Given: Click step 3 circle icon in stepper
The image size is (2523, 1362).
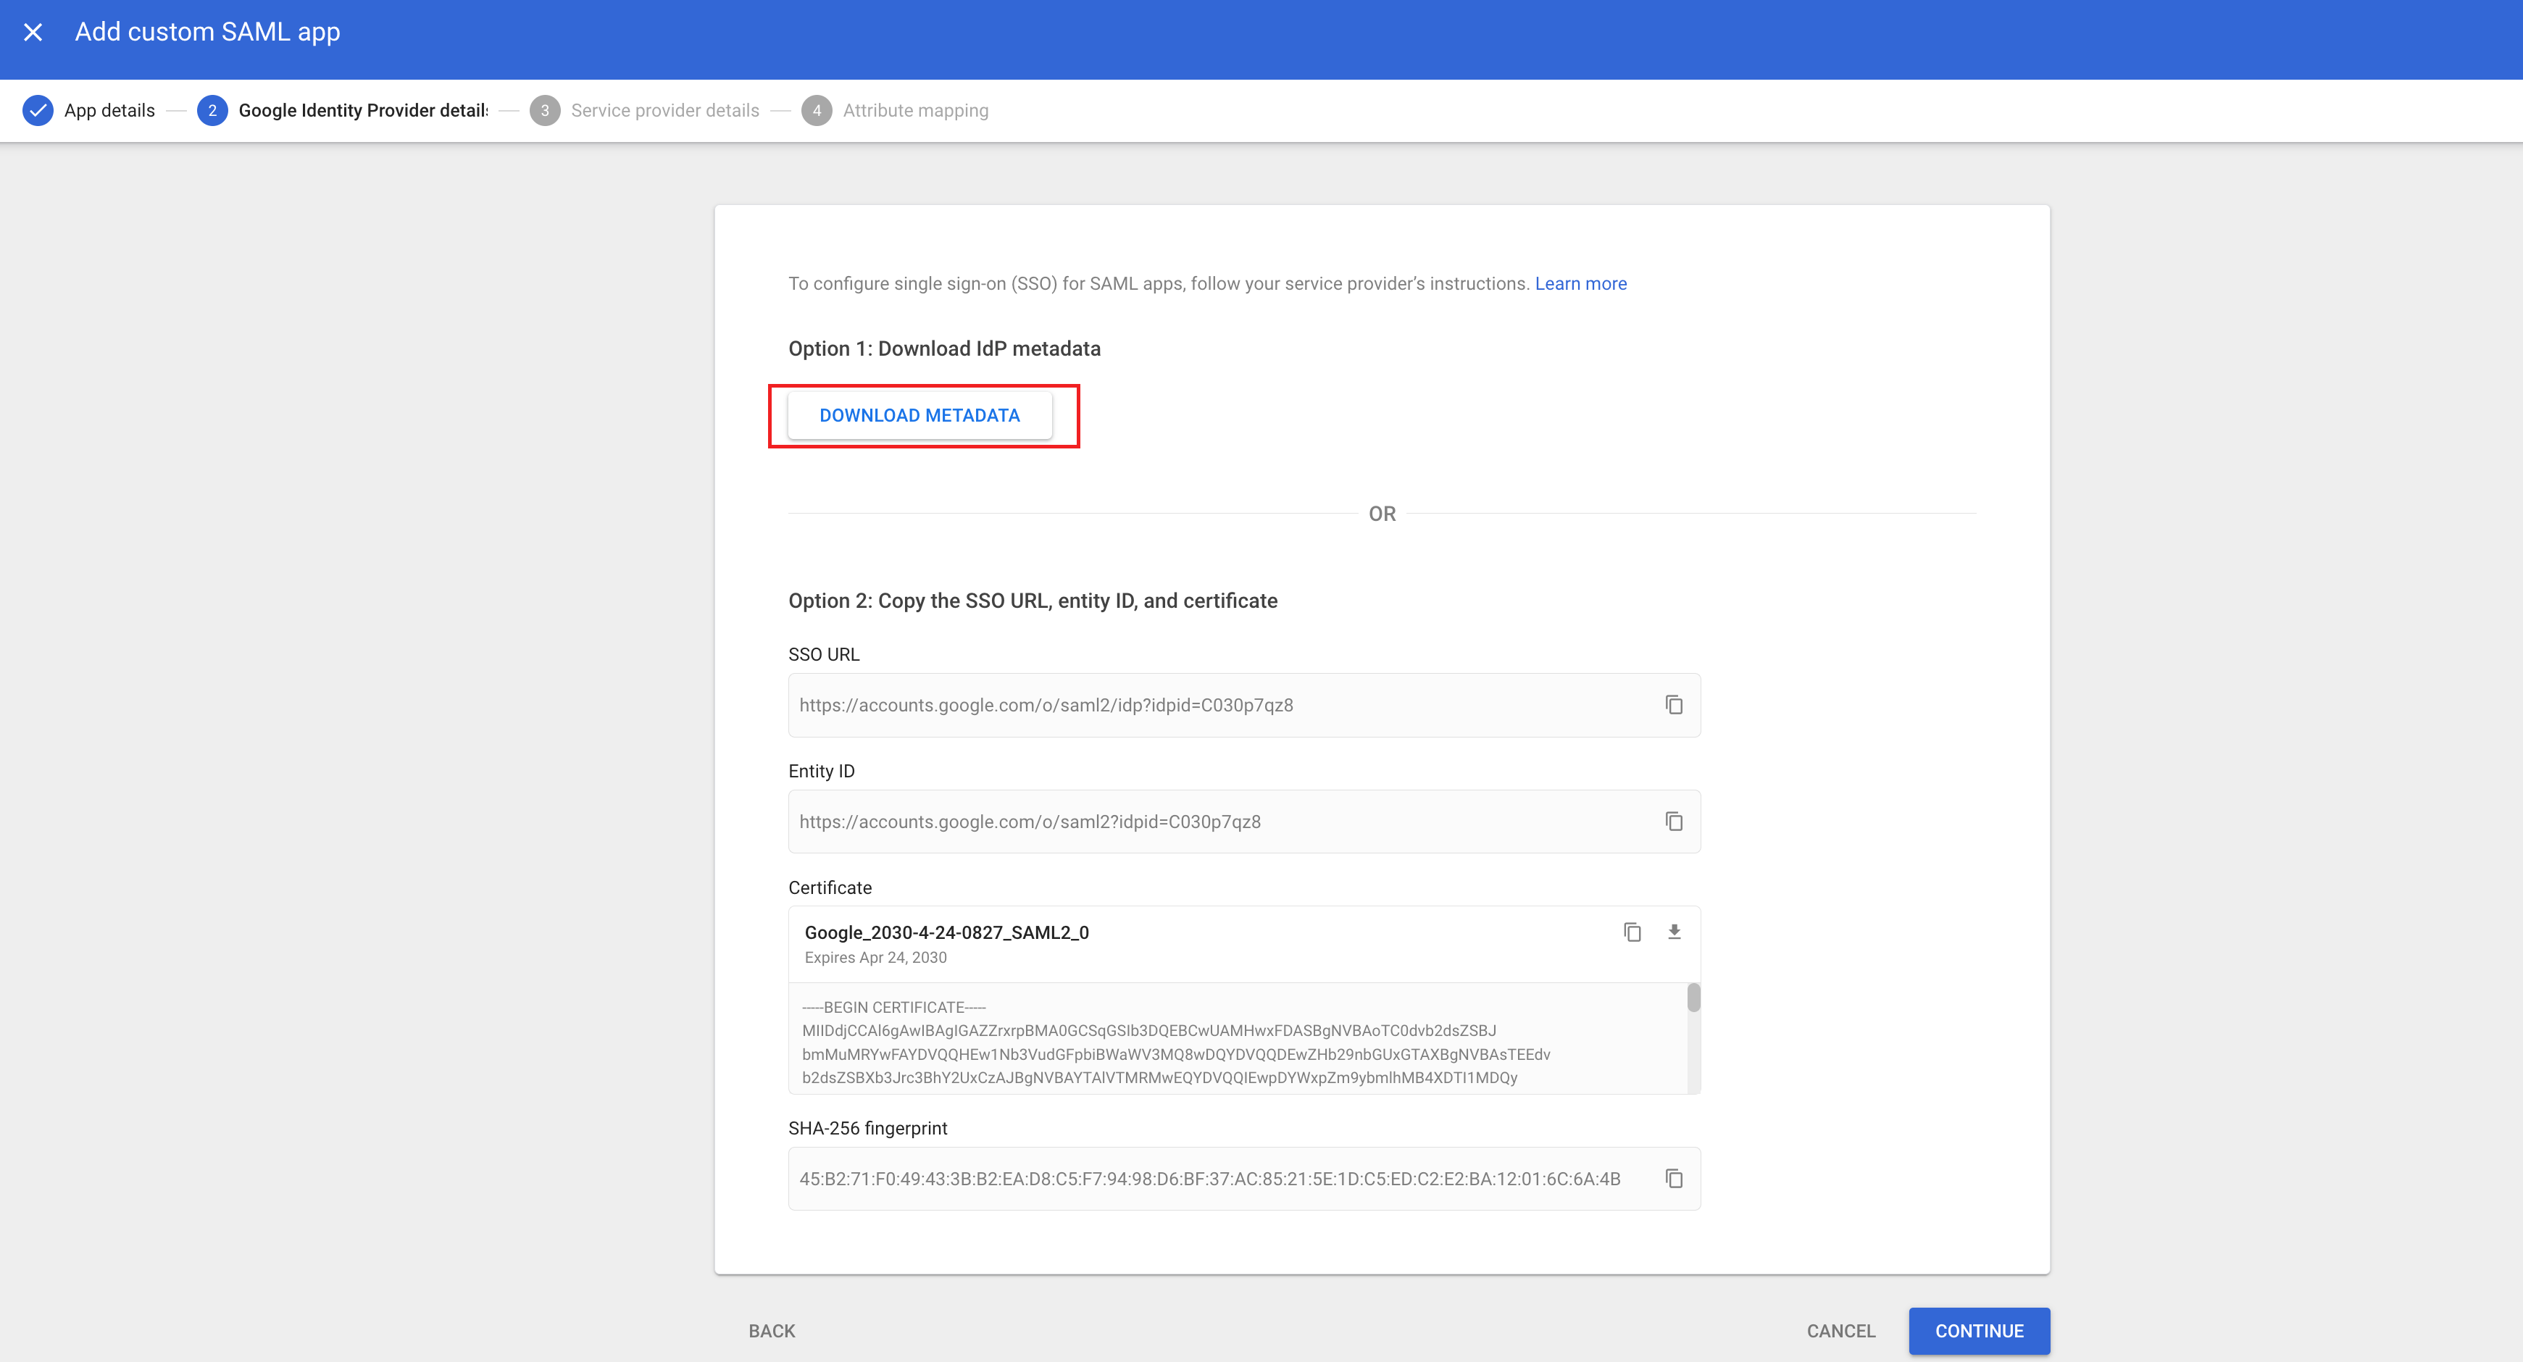Looking at the screenshot, I should tap(545, 111).
